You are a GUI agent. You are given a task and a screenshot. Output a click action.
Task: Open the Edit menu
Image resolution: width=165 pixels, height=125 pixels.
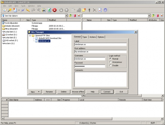point(10,6)
